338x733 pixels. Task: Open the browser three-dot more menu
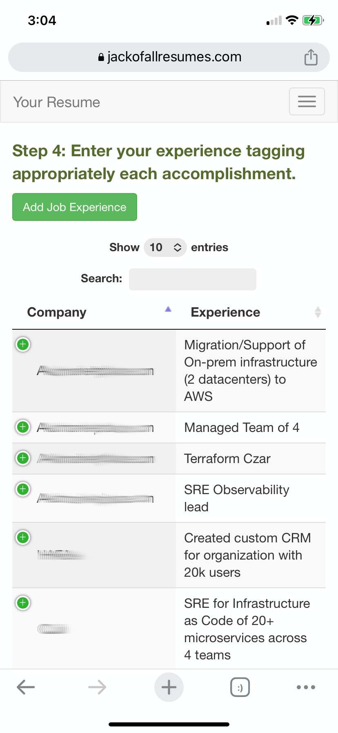(306, 687)
